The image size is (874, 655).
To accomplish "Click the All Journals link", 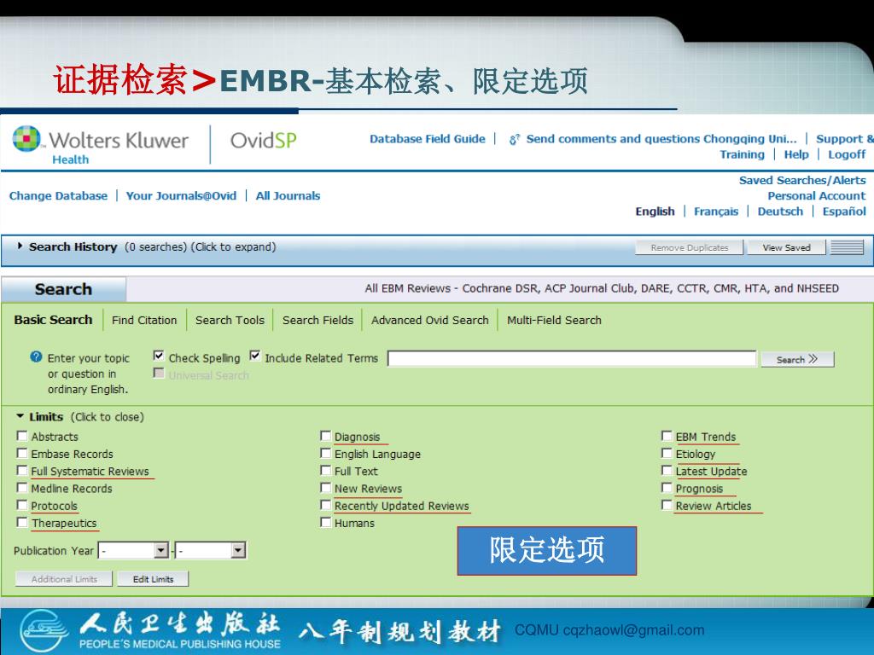I will coord(288,195).
